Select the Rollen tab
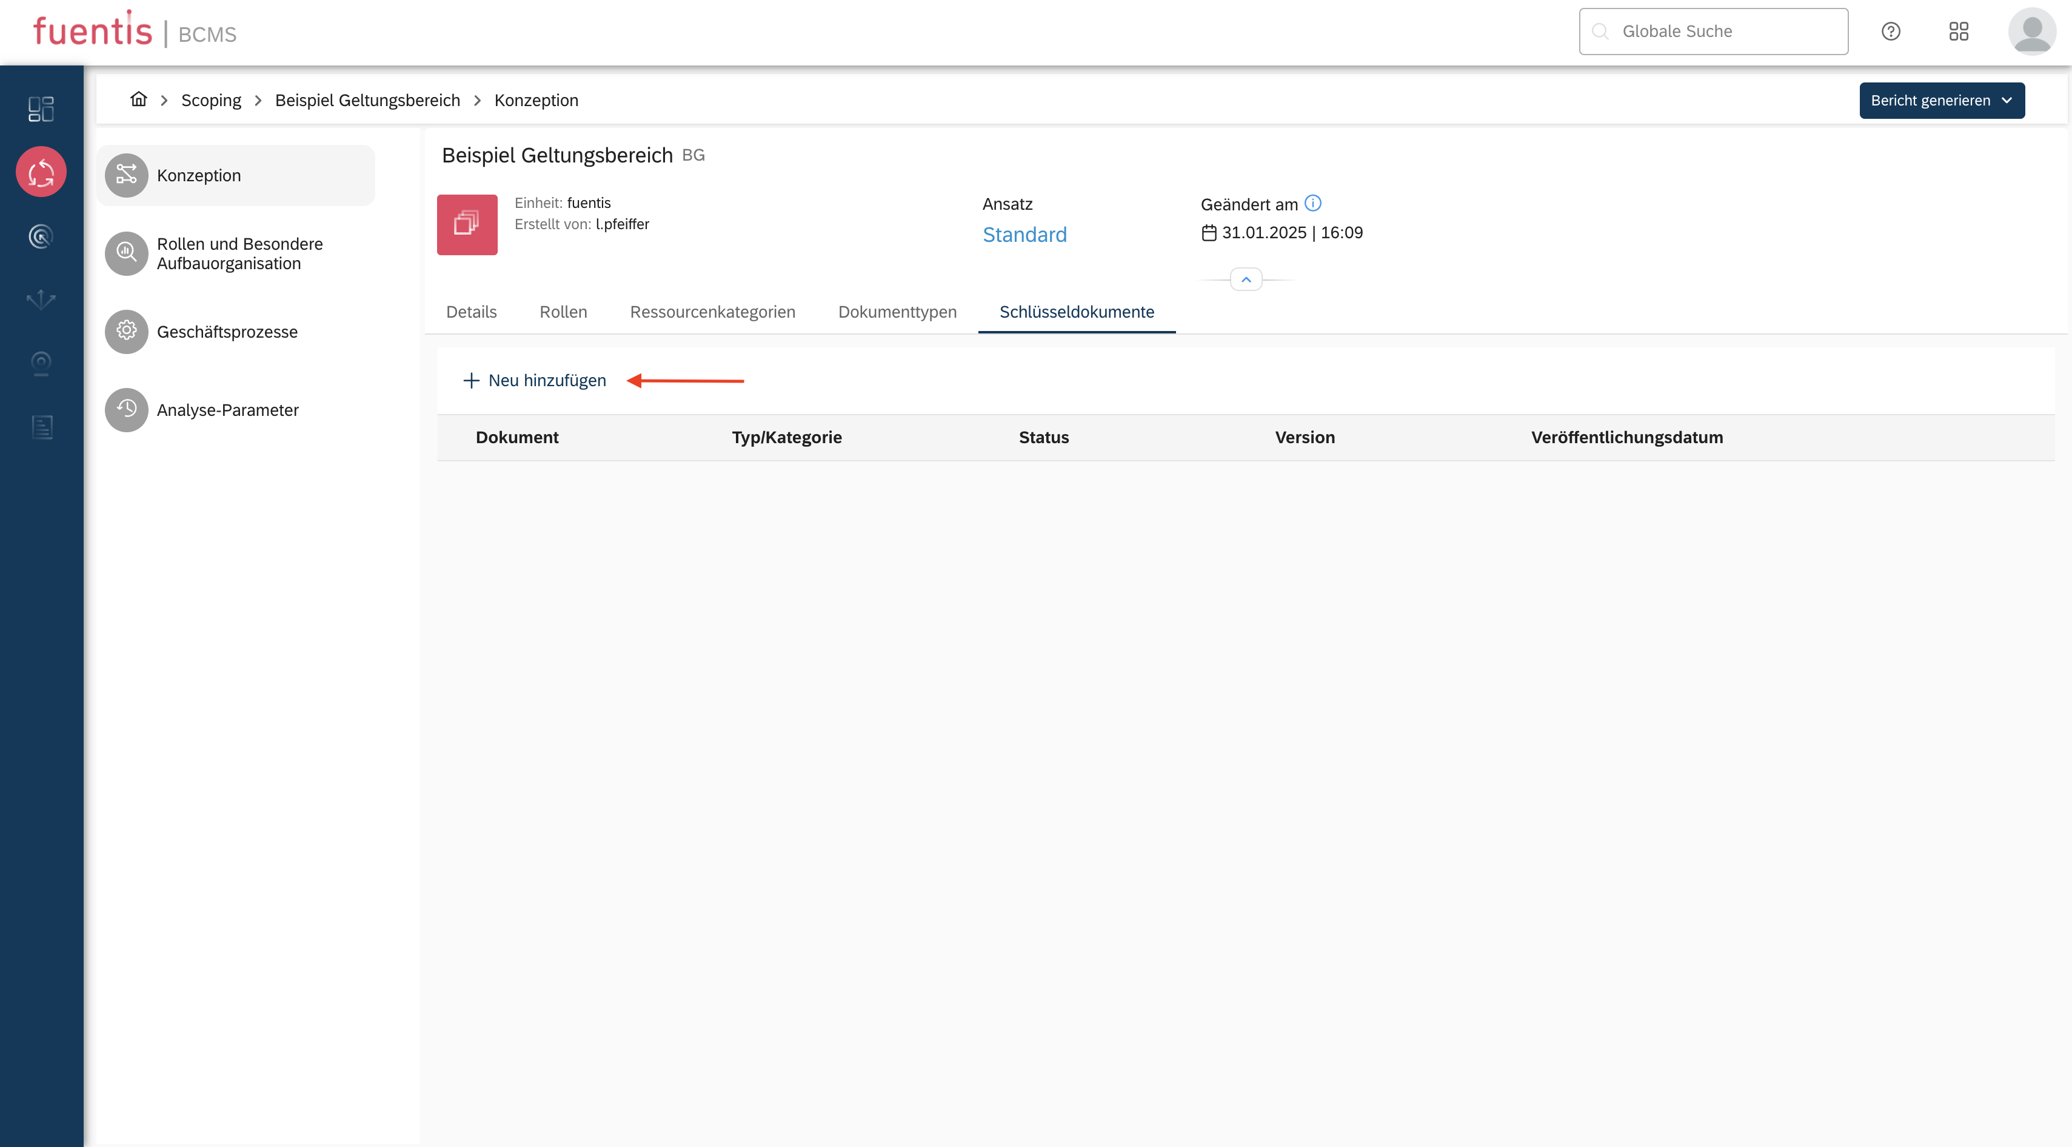Viewport: 2072px width, 1147px height. click(x=563, y=312)
